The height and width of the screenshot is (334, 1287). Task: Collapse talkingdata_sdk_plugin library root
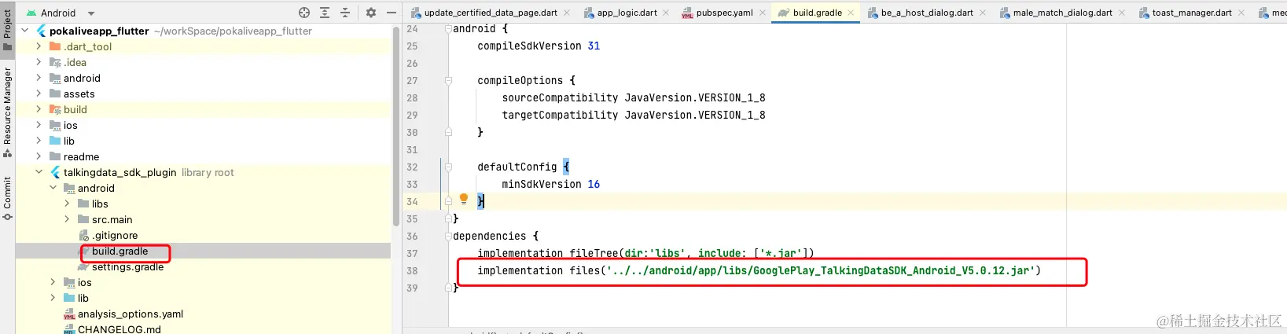pyautogui.click(x=39, y=172)
